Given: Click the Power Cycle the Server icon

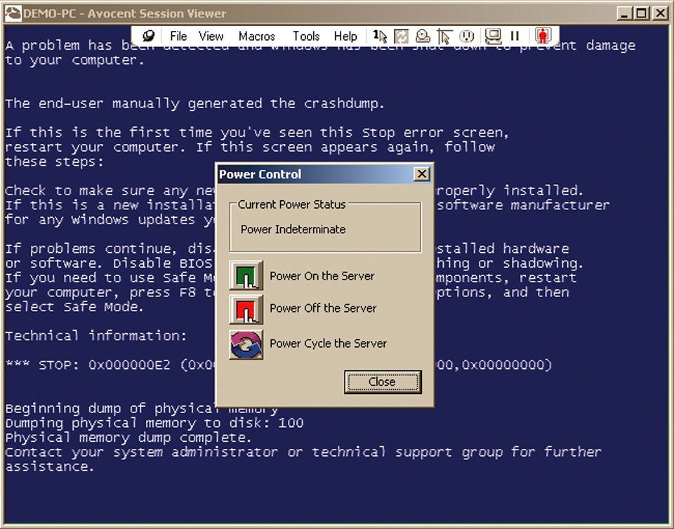Looking at the screenshot, I should (x=246, y=344).
